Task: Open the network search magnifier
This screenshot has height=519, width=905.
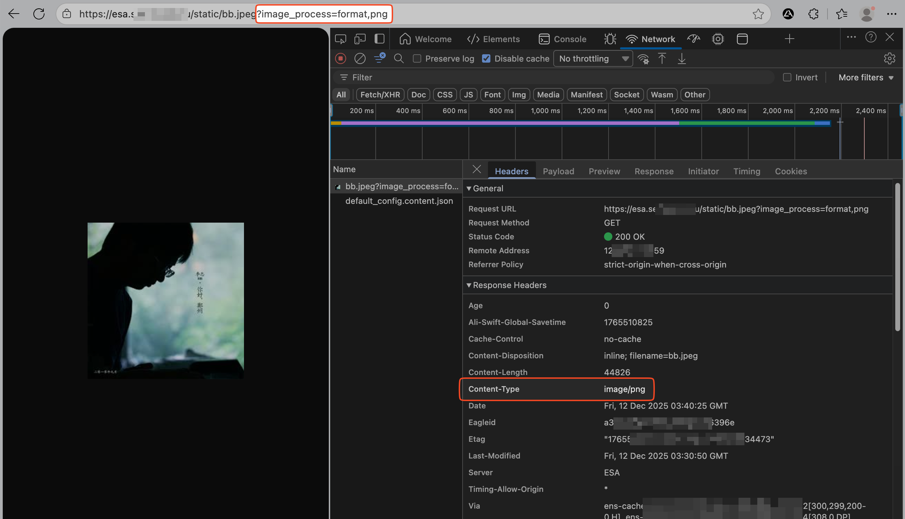Action: click(x=399, y=58)
